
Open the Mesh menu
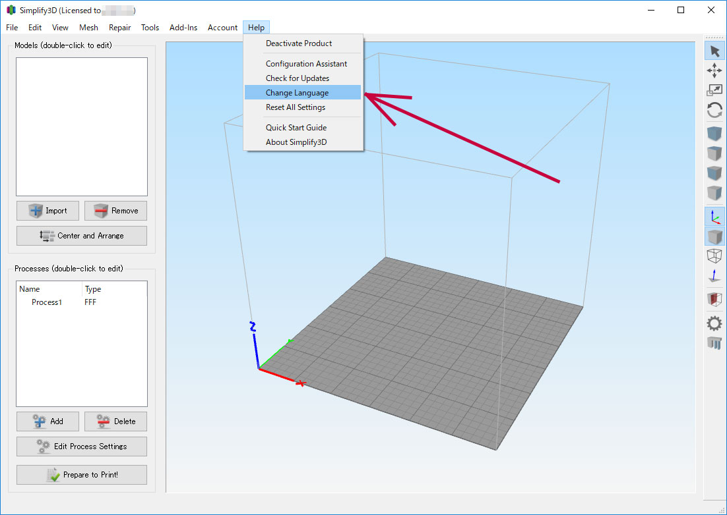[x=88, y=28]
